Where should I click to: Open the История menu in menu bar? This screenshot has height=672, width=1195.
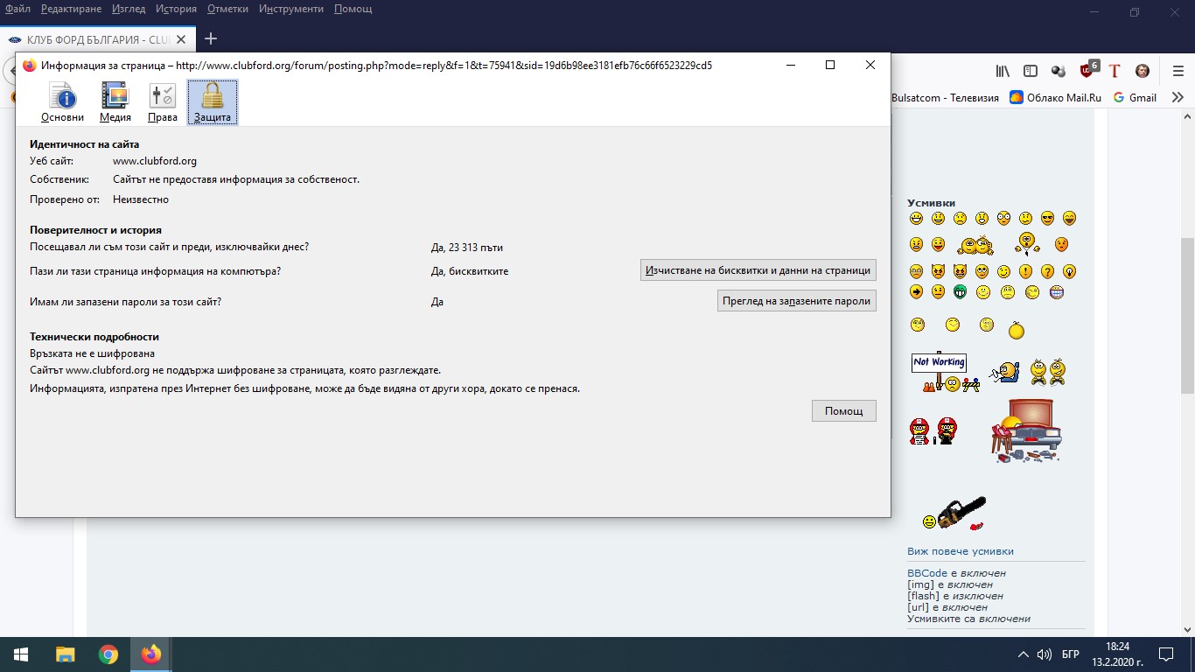[x=176, y=9]
